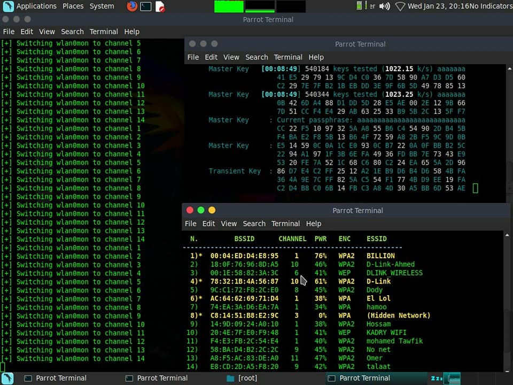Open Search menu in the BSSID list terminal
513x385 pixels.
pos(254,224)
